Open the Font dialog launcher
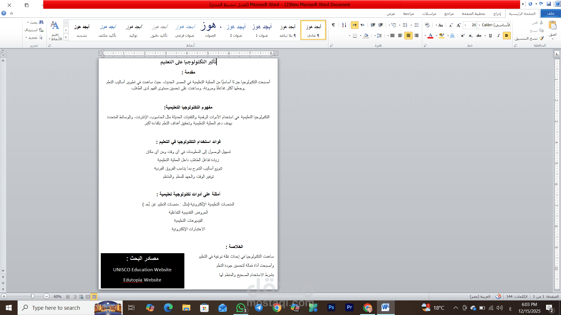 425,45
